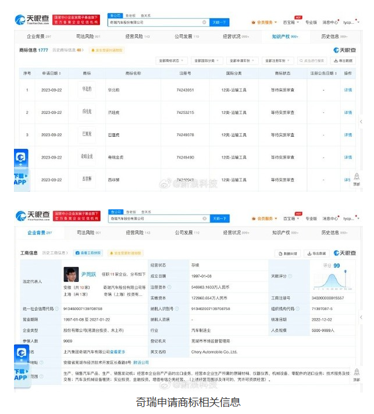Sort by 注册公告日期 using its sort arrows
This screenshot has width=374, height=414.
[x=336, y=73]
